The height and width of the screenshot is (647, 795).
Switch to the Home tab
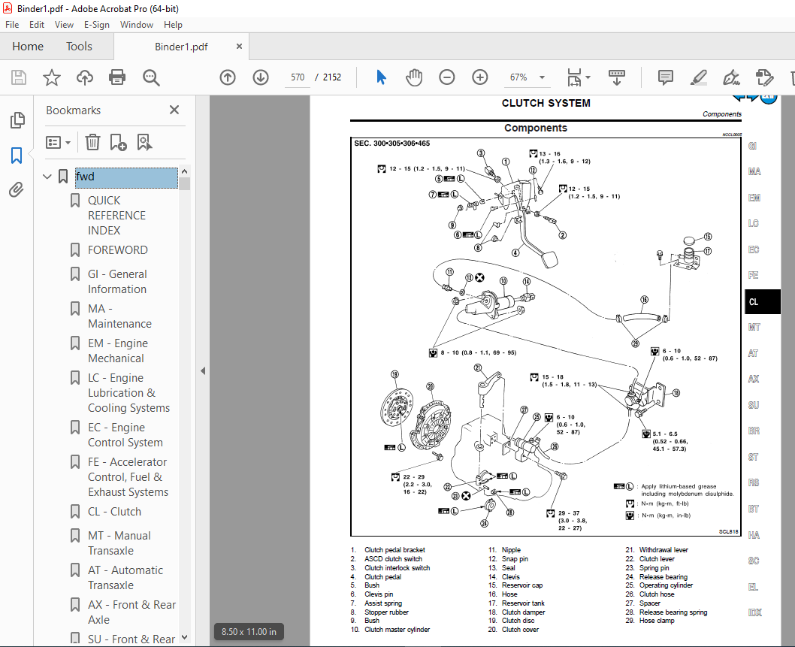(28, 46)
